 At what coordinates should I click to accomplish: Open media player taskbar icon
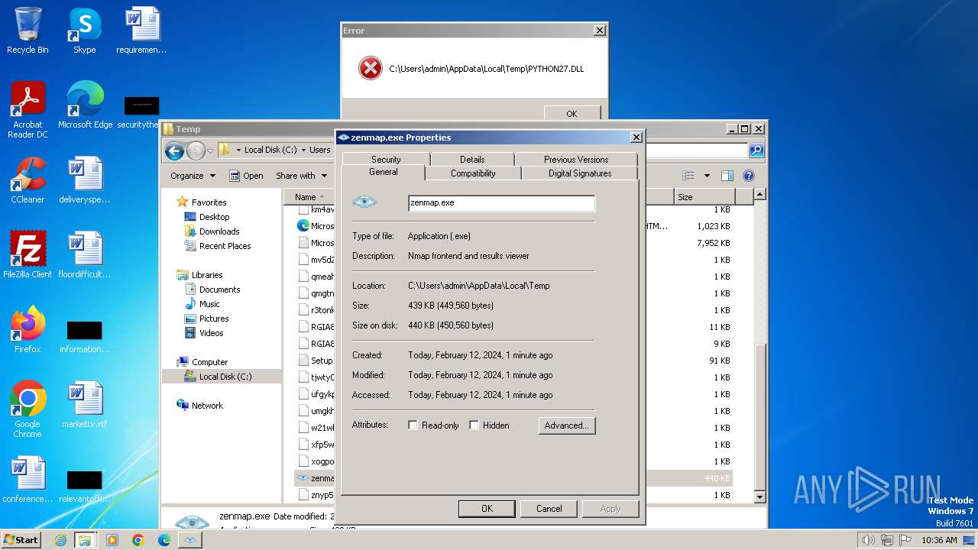point(112,540)
